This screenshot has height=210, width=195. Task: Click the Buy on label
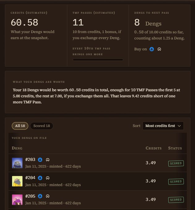pyautogui.click(x=140, y=49)
